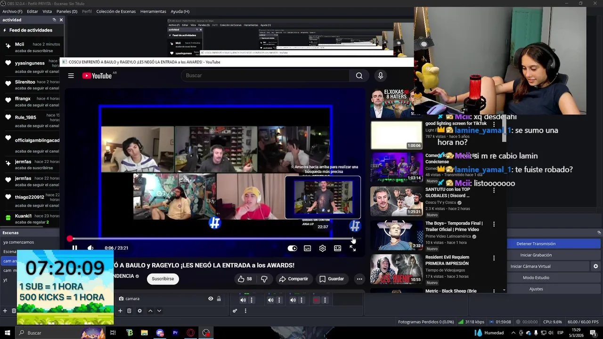
Task: Open second mixer channel options menu
Action: click(x=279, y=300)
